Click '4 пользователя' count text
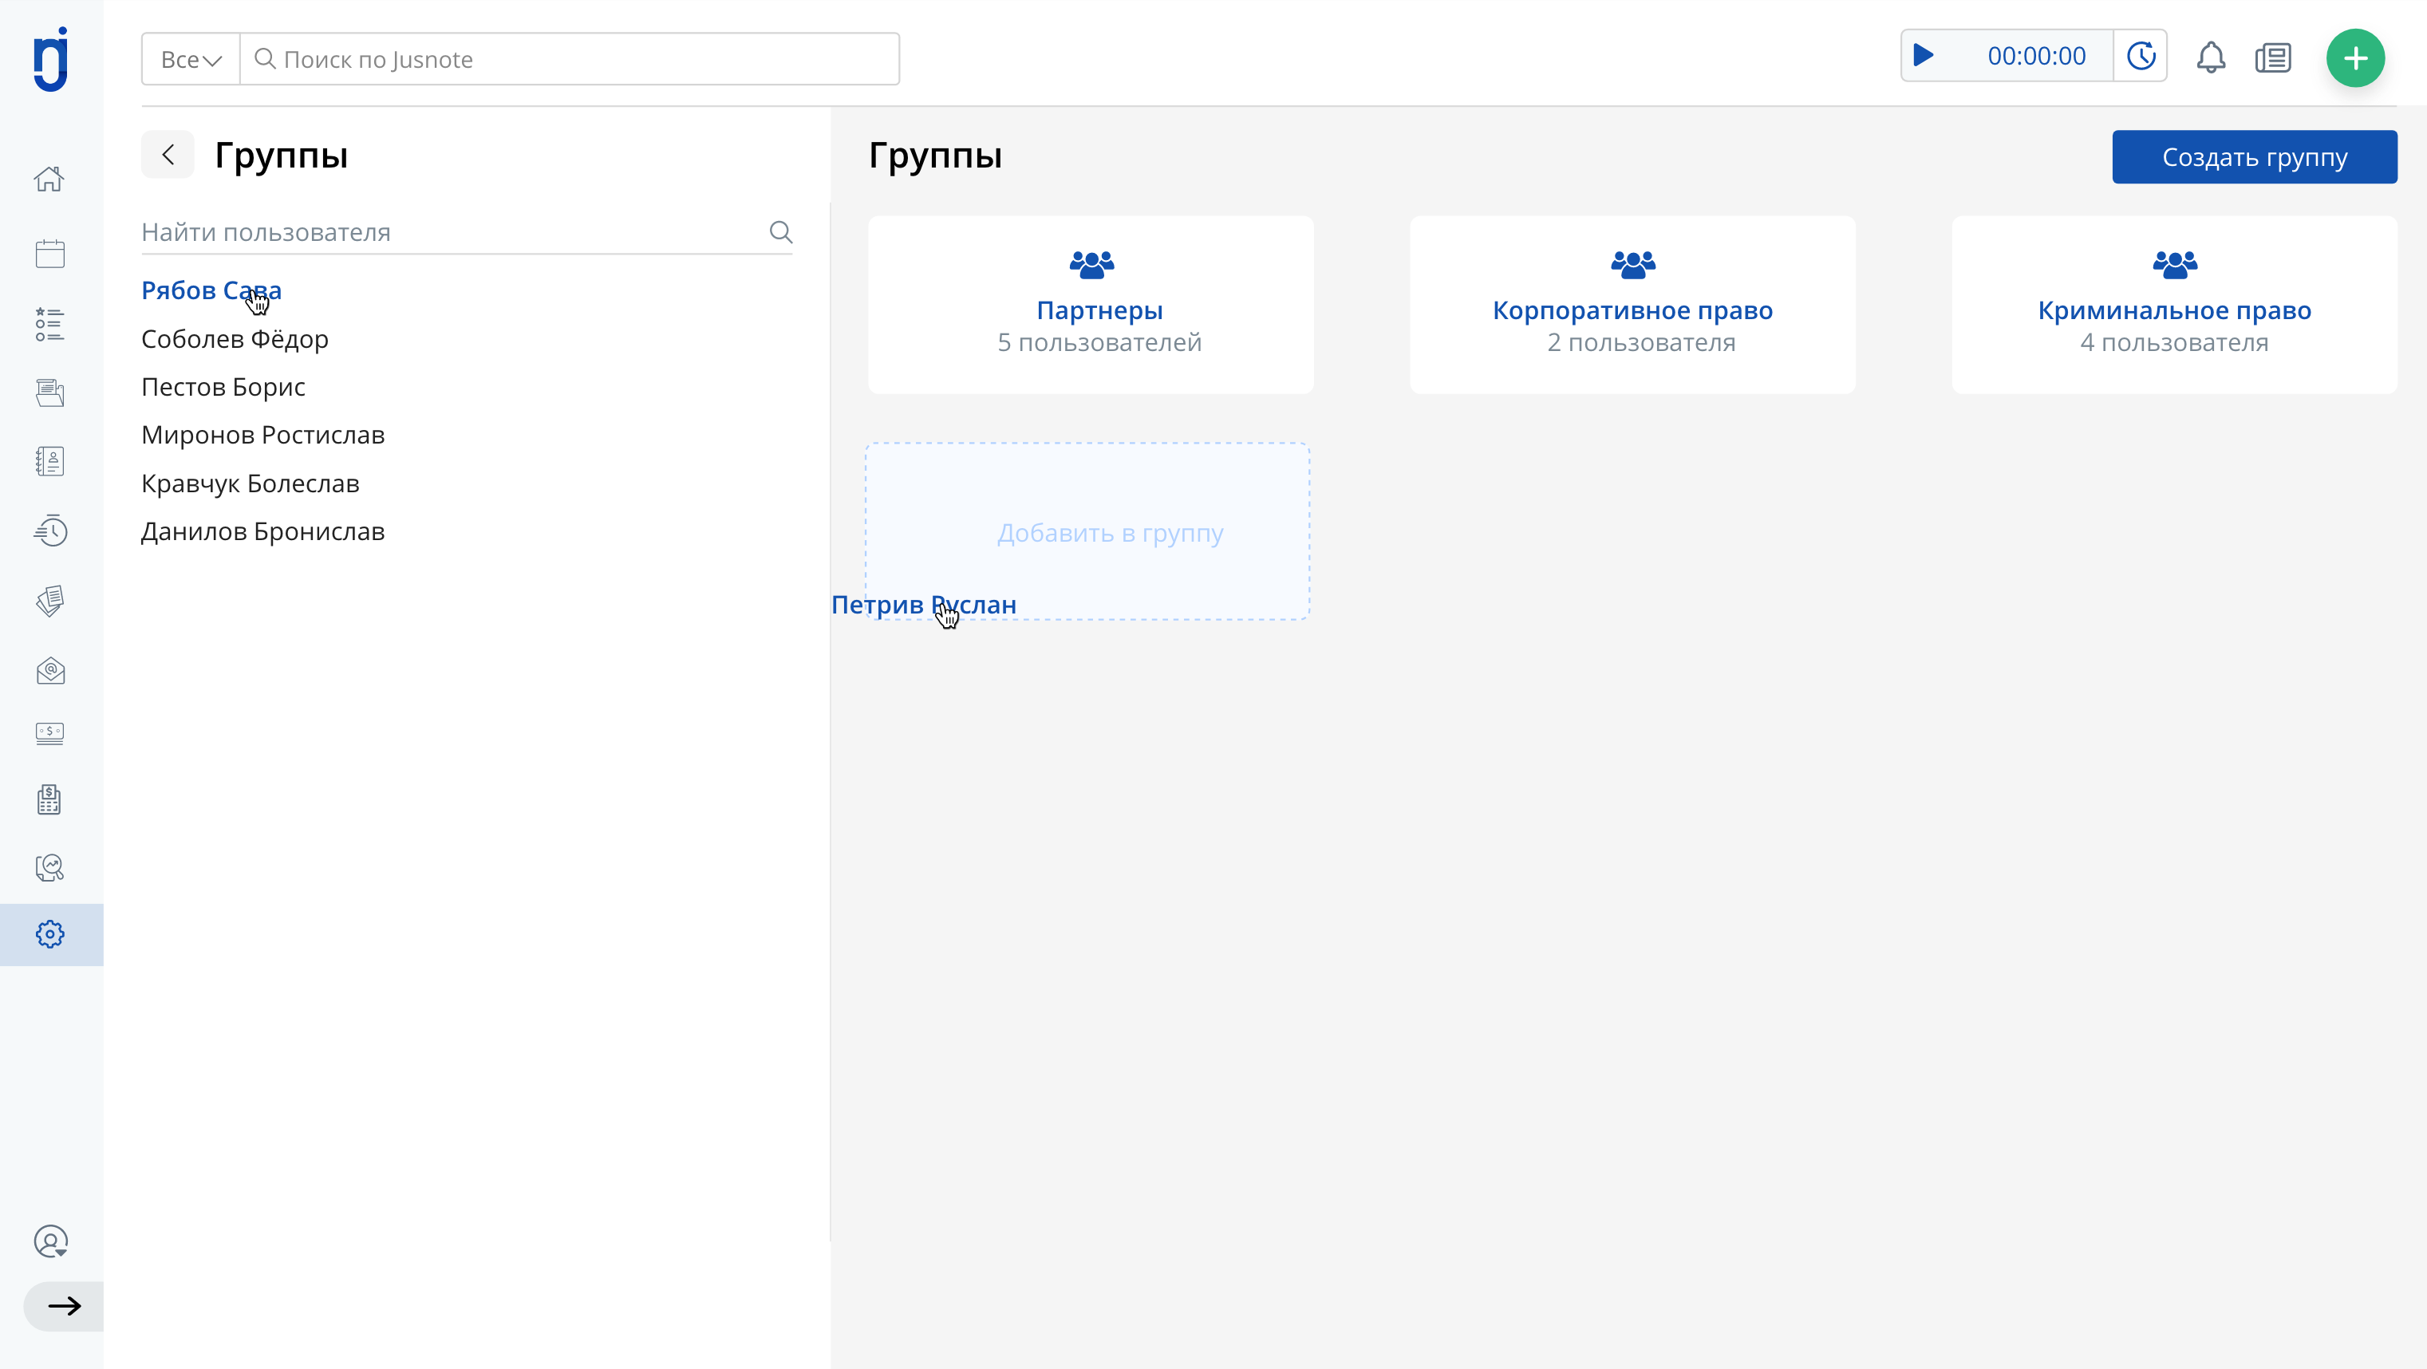2427x1369 pixels. (2175, 343)
